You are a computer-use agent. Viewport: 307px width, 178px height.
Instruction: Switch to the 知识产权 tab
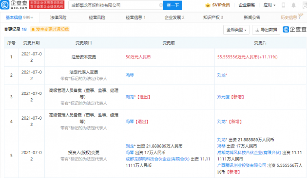pyautogui.click(x=213, y=18)
